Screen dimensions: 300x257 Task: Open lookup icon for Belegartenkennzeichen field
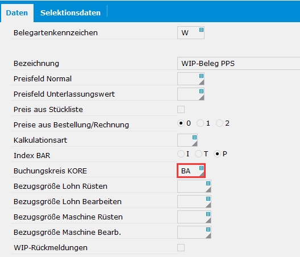click(x=201, y=30)
